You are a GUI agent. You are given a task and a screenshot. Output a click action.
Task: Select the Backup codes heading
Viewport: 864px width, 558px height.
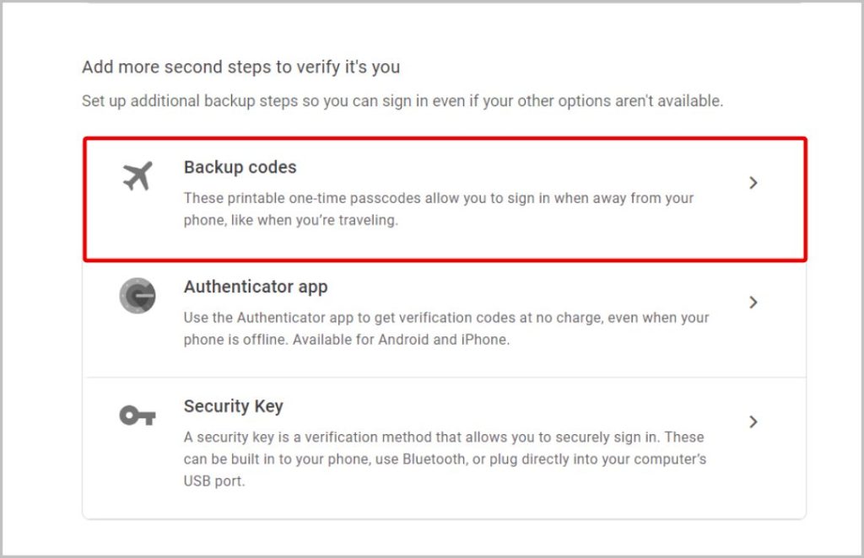(240, 167)
